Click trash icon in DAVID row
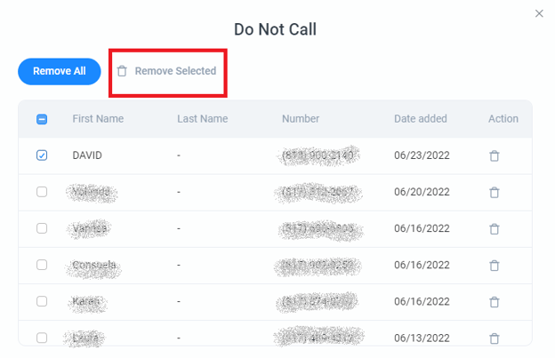Viewport: 555px width, 358px height. 495,155
